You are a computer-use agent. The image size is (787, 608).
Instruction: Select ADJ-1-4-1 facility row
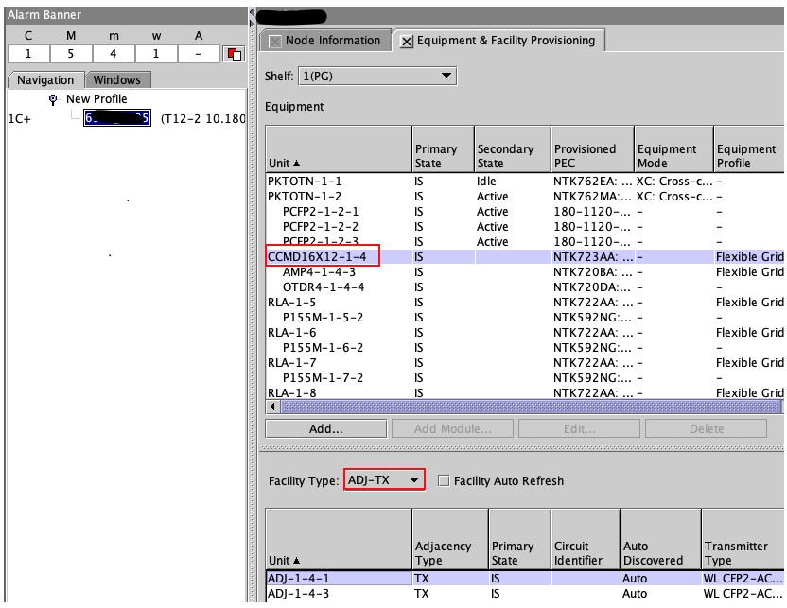tap(525, 578)
